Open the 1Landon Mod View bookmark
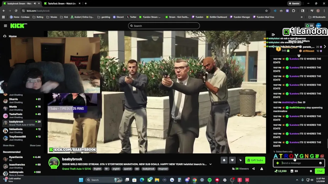Viewport: 328px width, 184px height. click(x=263, y=17)
